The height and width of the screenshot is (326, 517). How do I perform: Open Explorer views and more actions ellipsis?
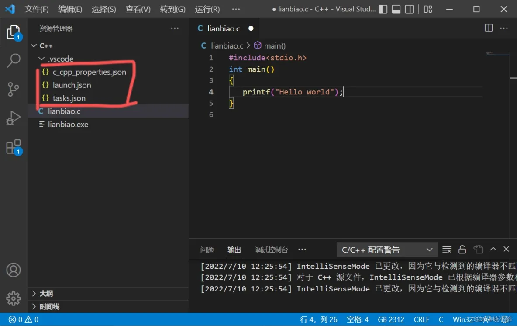tap(175, 28)
